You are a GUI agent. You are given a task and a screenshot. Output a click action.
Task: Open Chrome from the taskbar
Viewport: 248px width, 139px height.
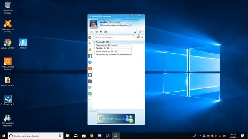click(91, 136)
